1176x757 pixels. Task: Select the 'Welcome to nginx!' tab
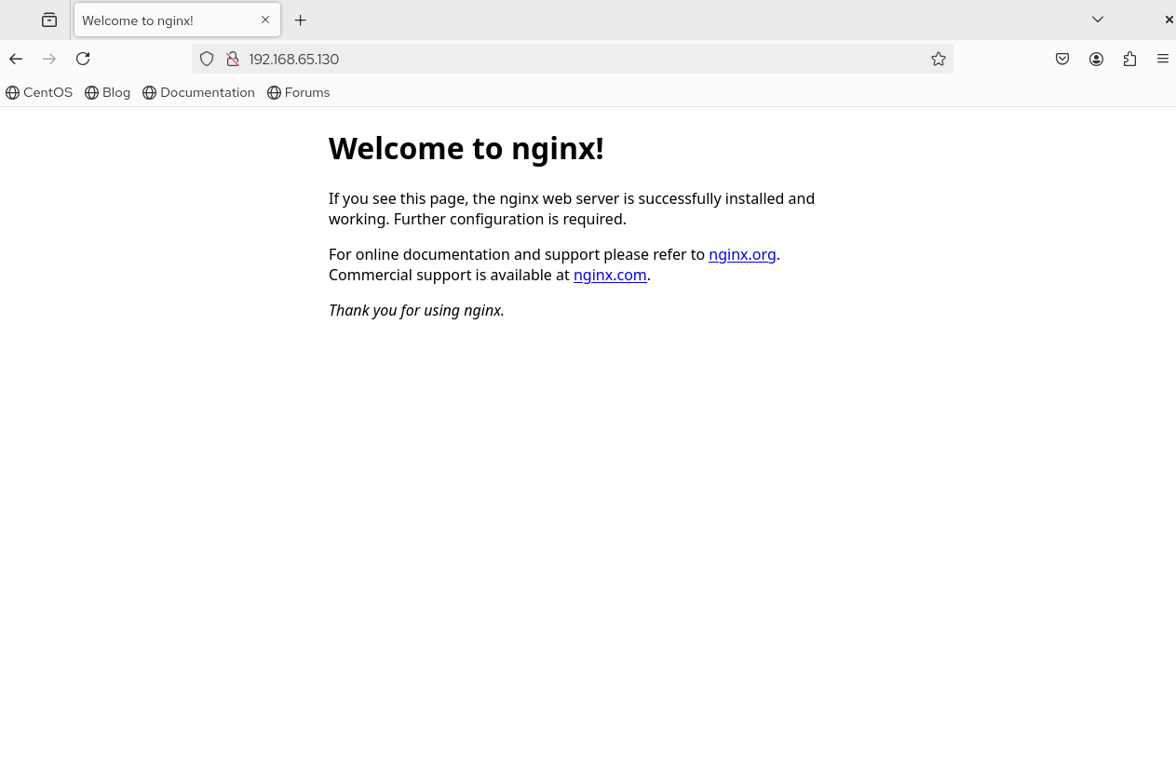click(177, 20)
